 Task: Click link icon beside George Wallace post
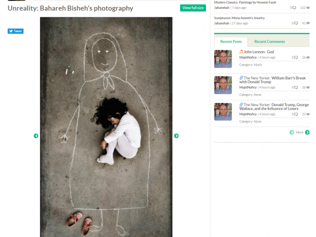pos(241,104)
